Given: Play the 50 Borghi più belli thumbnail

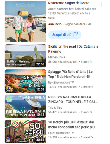Looking at the screenshot, I should (x=26, y=131).
